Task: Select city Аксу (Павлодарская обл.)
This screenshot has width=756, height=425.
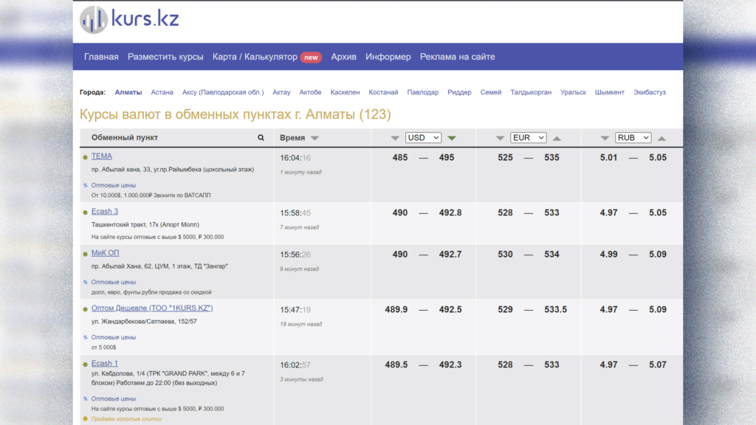Action: (x=223, y=92)
